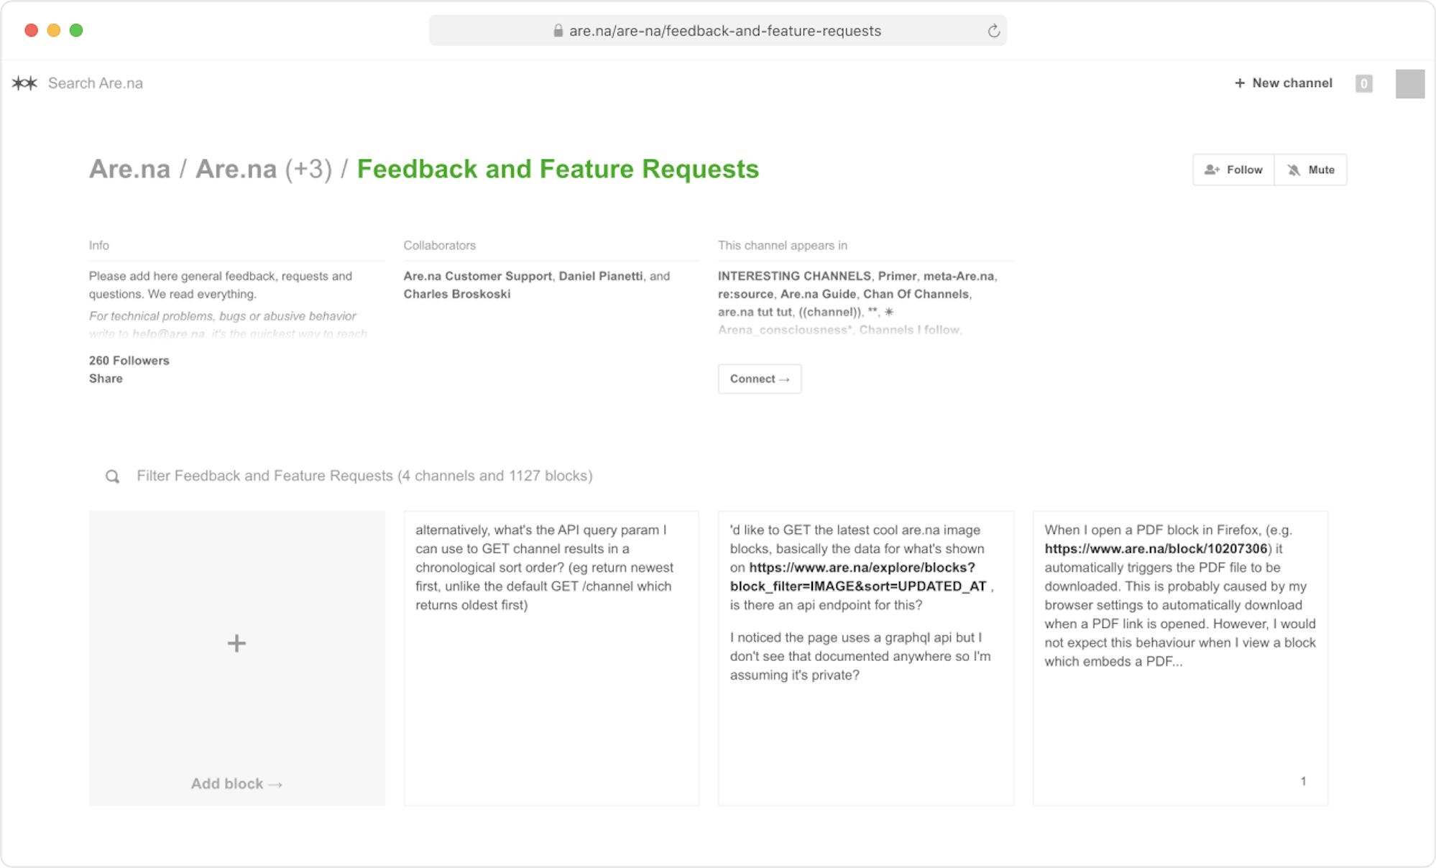Open Are.na Customer Support collaborator

tap(477, 276)
